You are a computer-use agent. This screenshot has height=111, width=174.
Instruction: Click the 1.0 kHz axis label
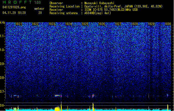2,50
